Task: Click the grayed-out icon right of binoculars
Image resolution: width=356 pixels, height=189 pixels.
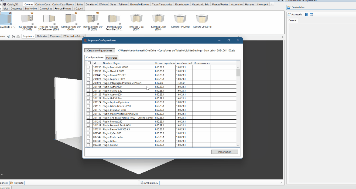Action: 18,36
